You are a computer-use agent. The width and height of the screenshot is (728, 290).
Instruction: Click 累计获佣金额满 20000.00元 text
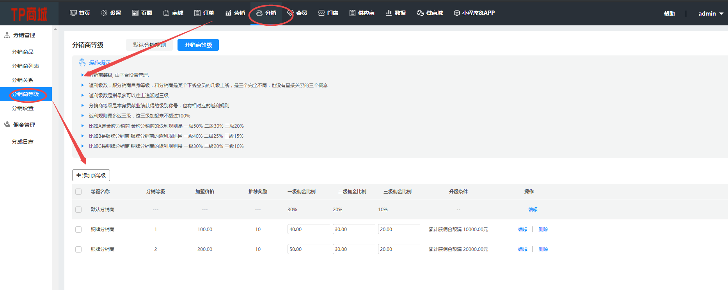[458, 249]
